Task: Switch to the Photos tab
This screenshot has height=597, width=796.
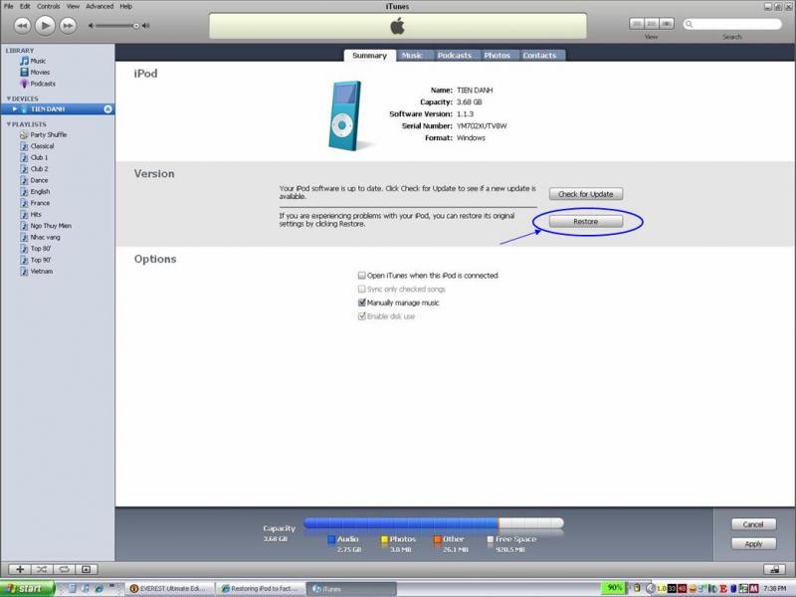Action: tap(497, 56)
